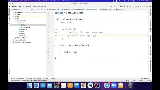Open the Kubernetes Explorer side panel
160x90 pixels.
[x=151, y=26]
